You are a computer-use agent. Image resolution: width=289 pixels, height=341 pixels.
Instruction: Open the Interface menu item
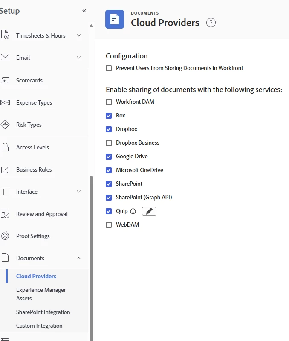[27, 192]
